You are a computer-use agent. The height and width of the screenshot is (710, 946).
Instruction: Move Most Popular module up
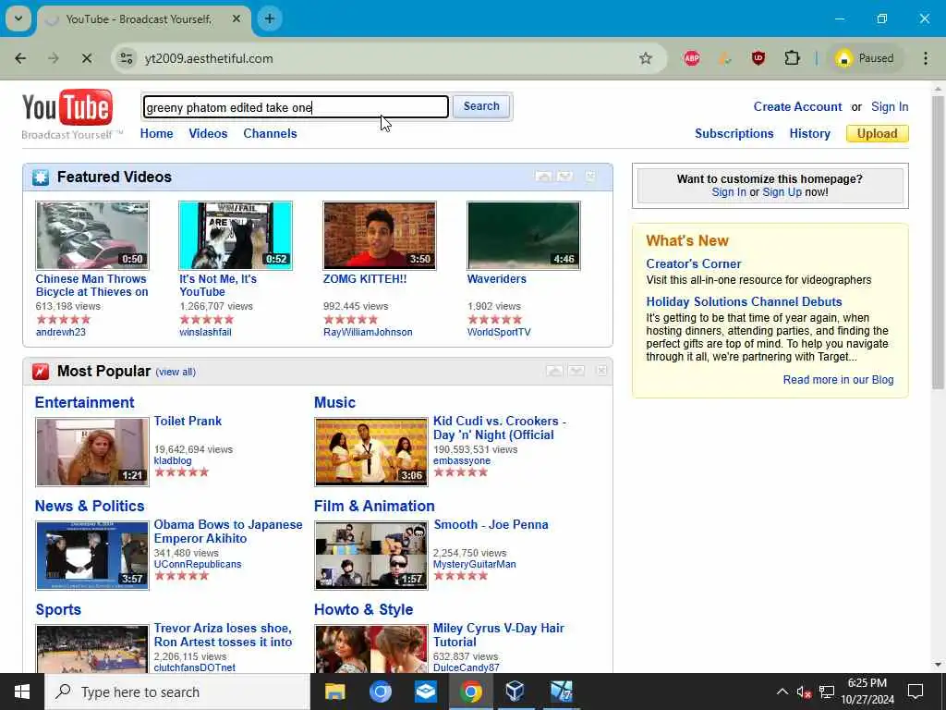pyautogui.click(x=554, y=371)
